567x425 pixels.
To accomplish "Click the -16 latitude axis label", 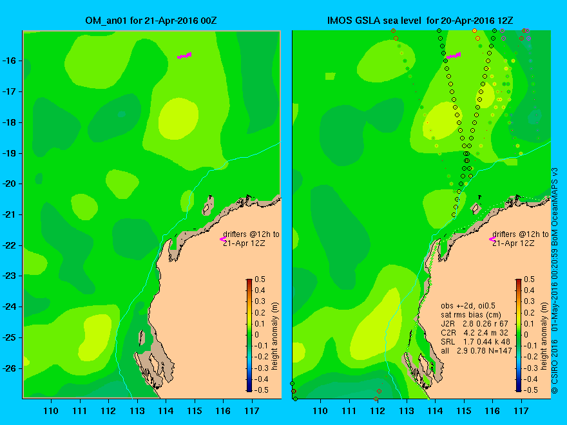I will (x=8, y=61).
